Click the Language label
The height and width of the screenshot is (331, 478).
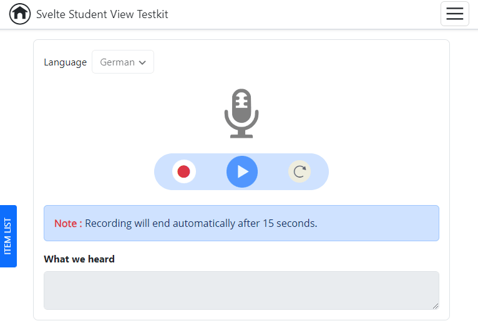[x=65, y=62]
